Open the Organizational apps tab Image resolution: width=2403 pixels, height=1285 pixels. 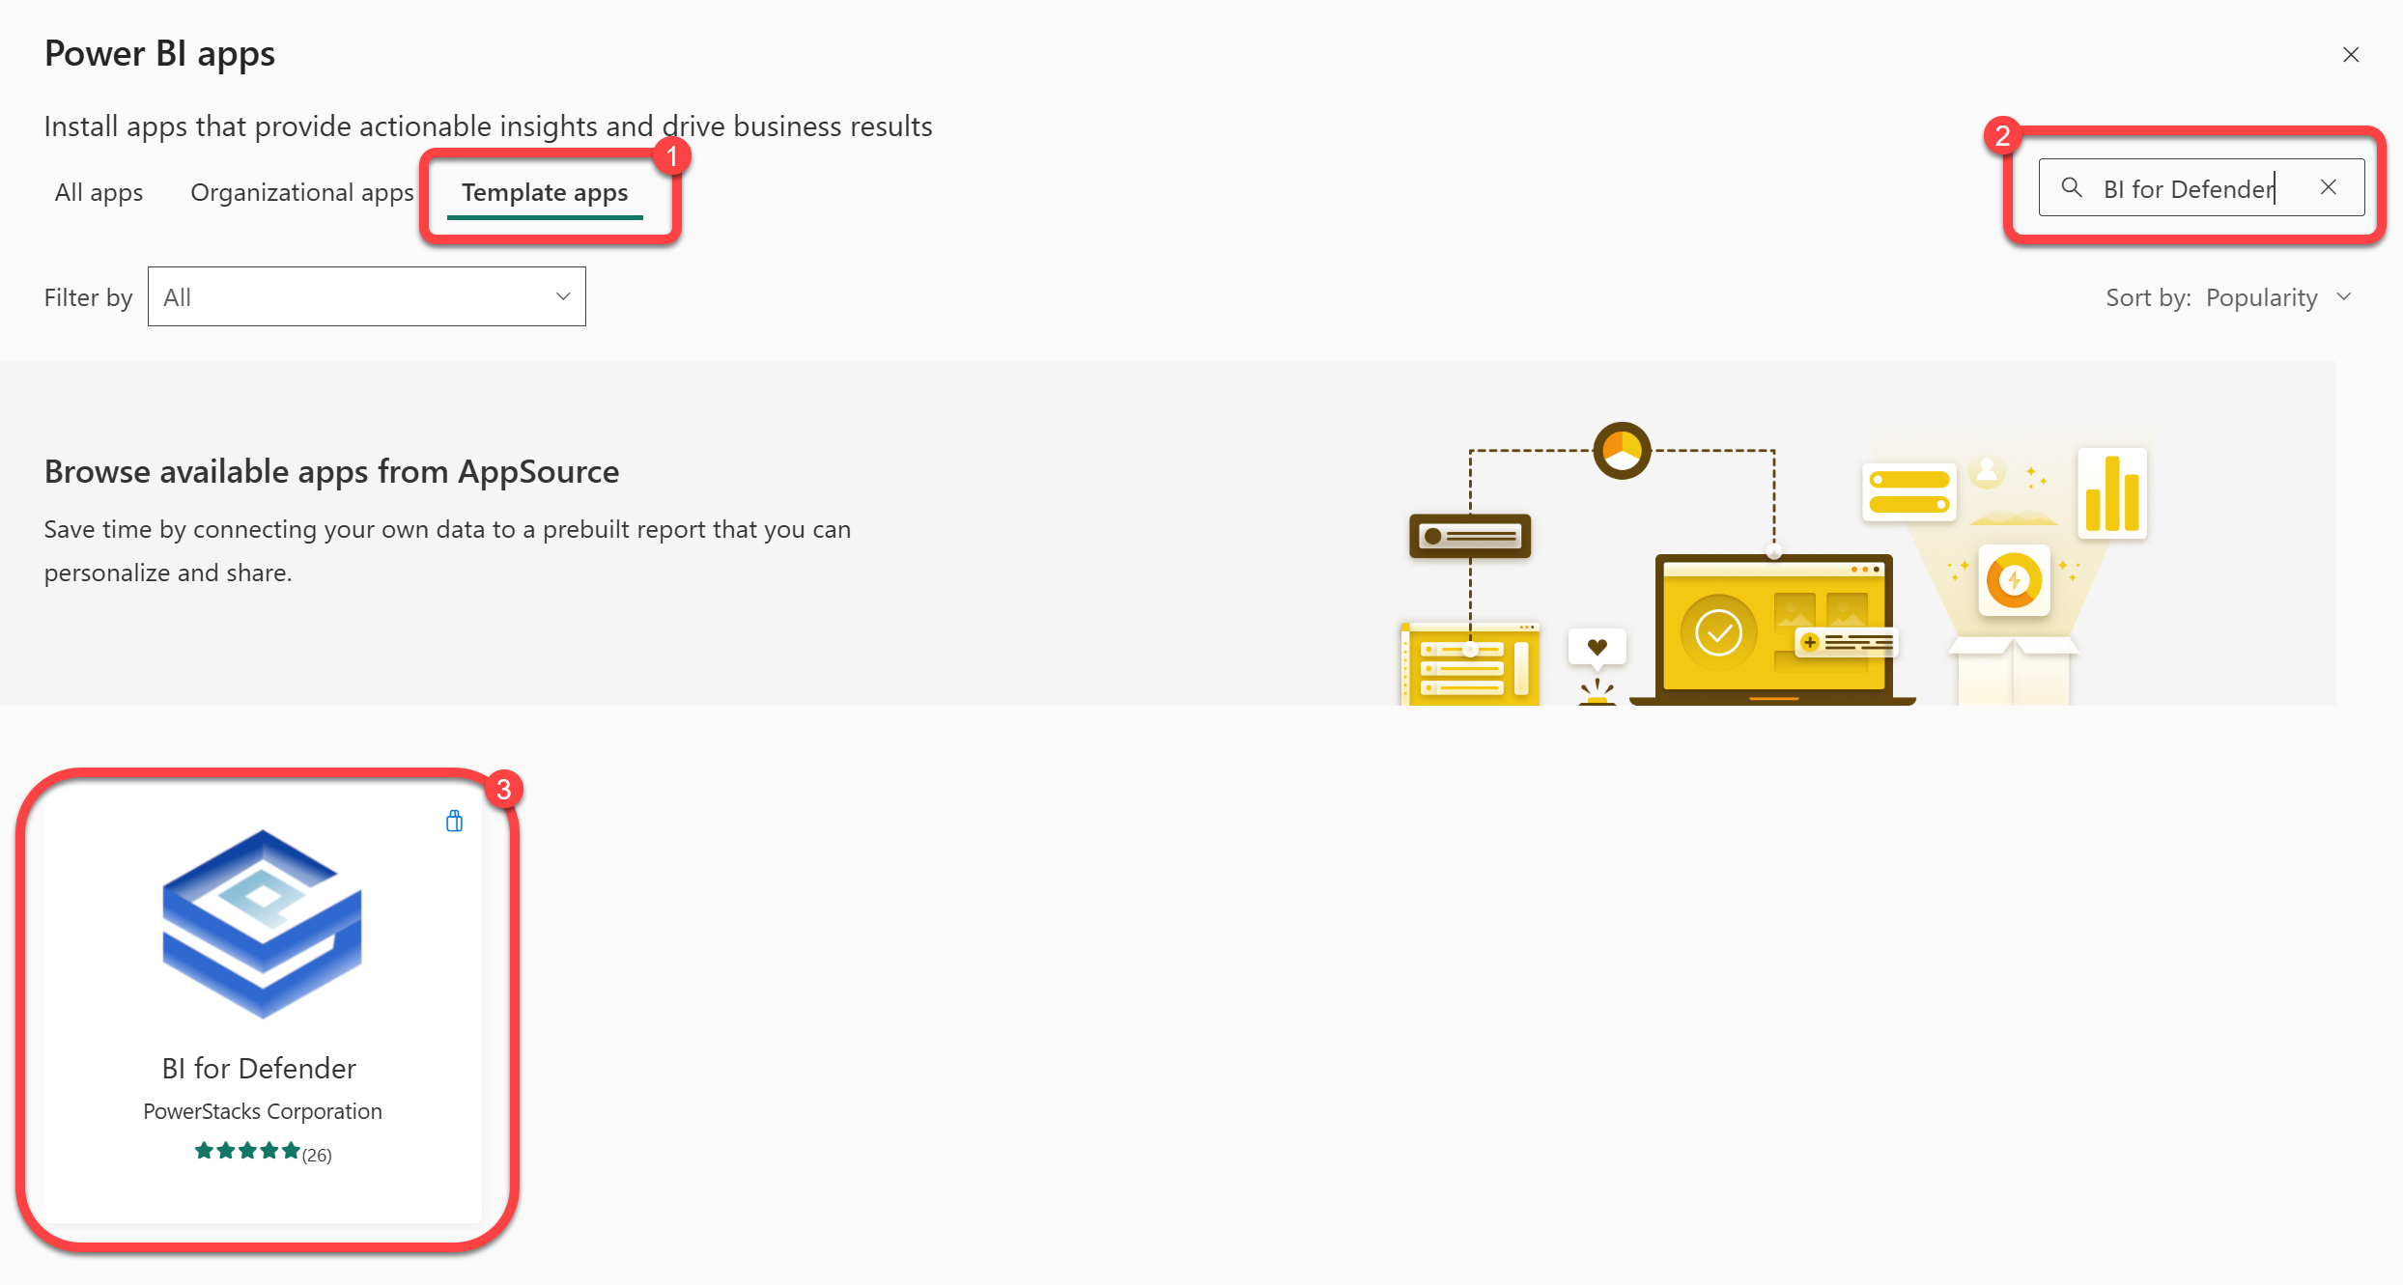click(302, 192)
